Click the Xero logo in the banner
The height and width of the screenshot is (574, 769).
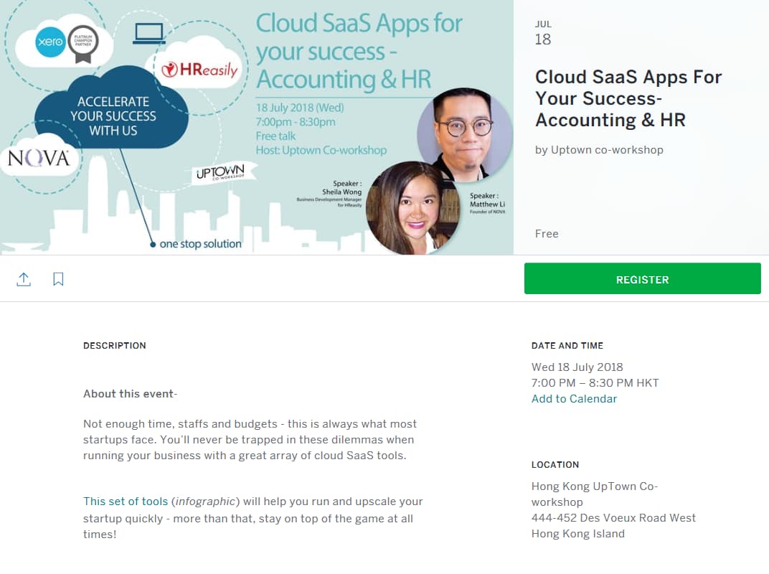coord(50,42)
